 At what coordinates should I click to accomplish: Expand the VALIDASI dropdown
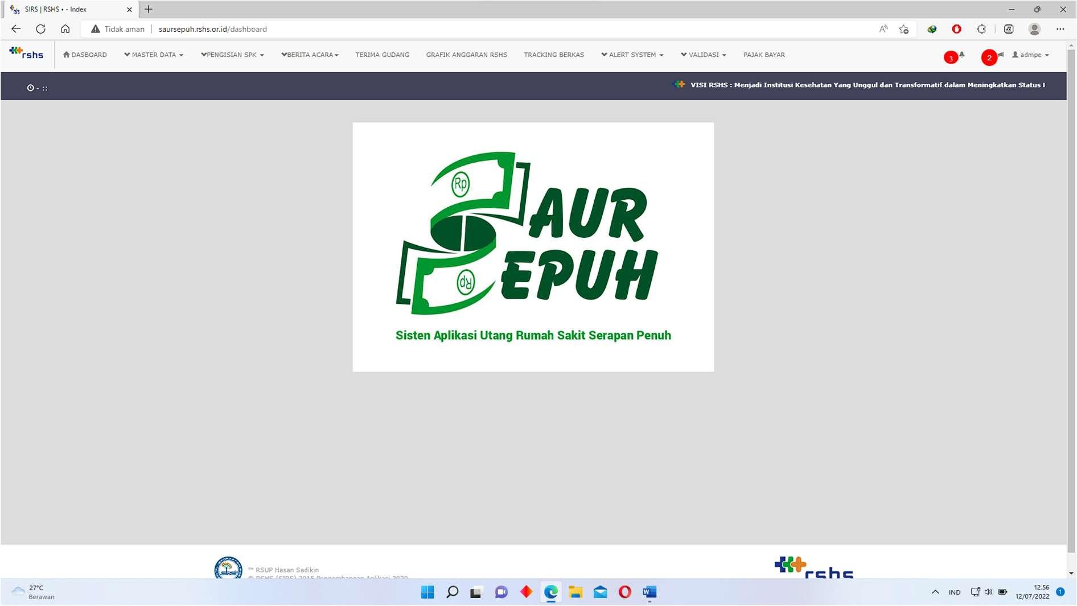pyautogui.click(x=703, y=55)
